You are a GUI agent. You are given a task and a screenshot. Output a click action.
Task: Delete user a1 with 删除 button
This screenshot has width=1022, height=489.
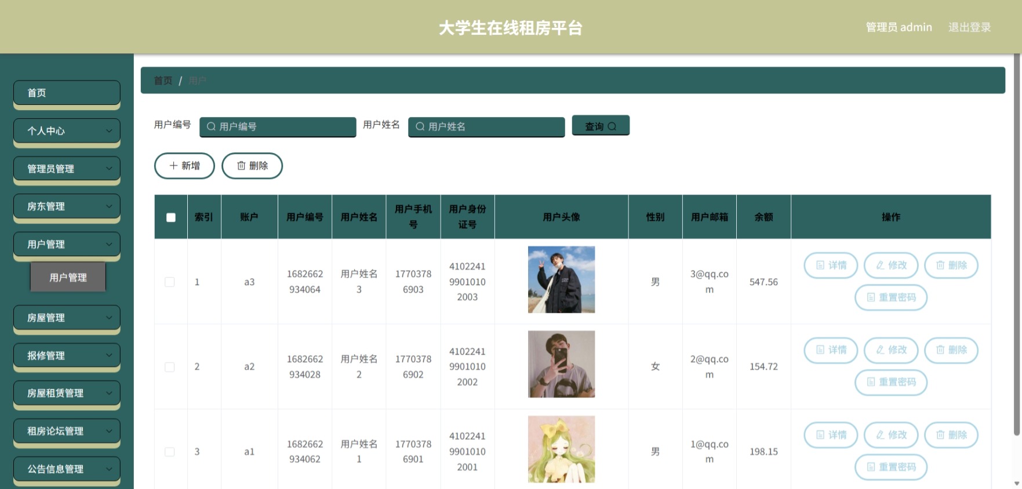click(x=951, y=435)
